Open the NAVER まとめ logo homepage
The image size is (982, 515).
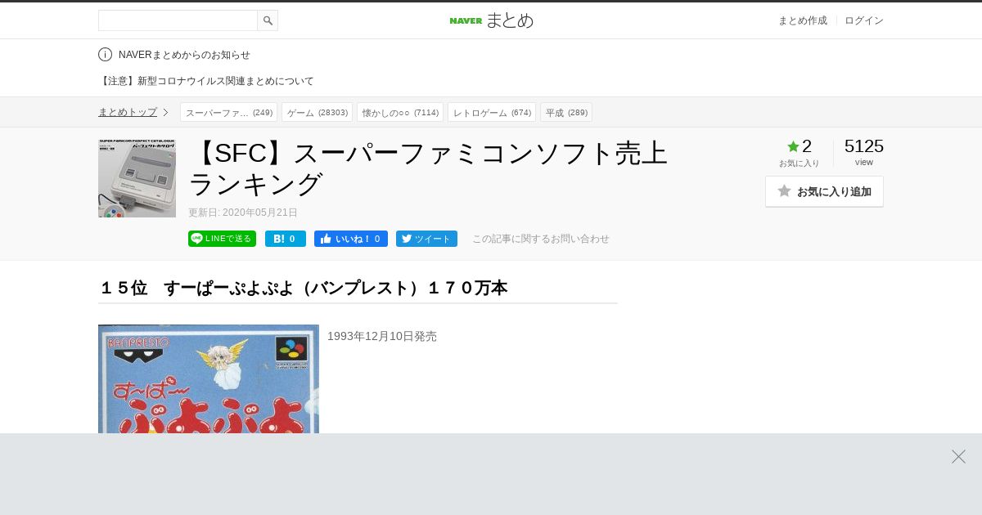point(491,20)
